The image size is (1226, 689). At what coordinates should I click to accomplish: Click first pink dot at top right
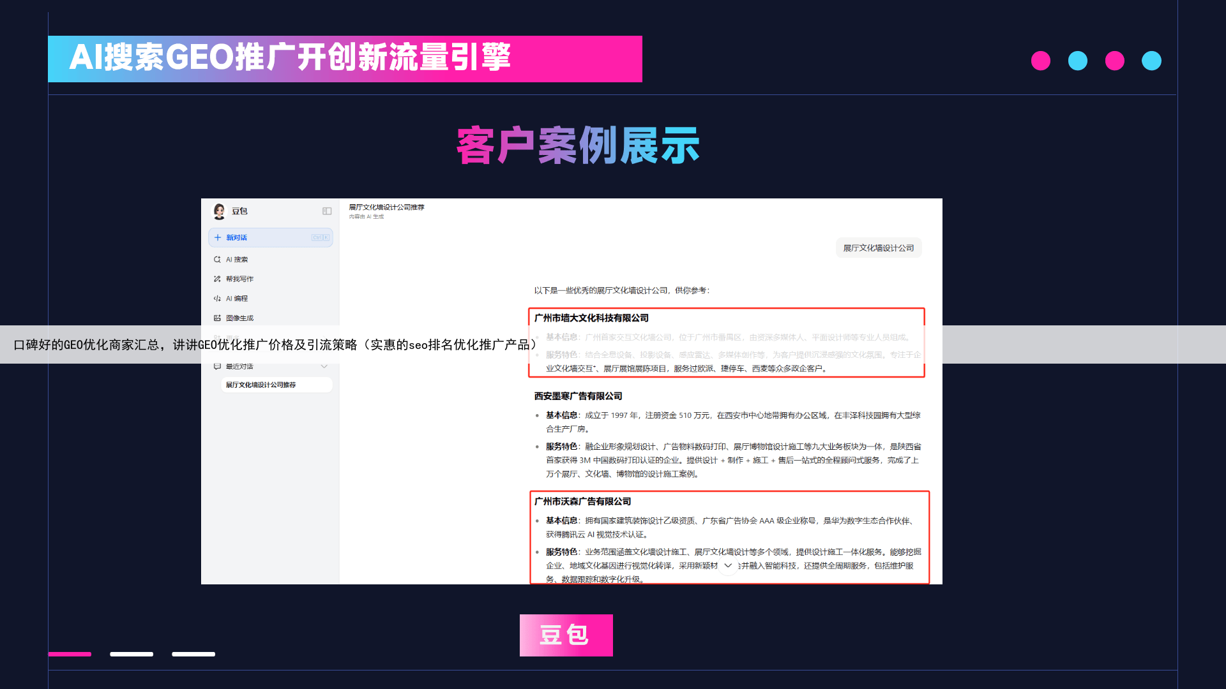(x=1040, y=61)
